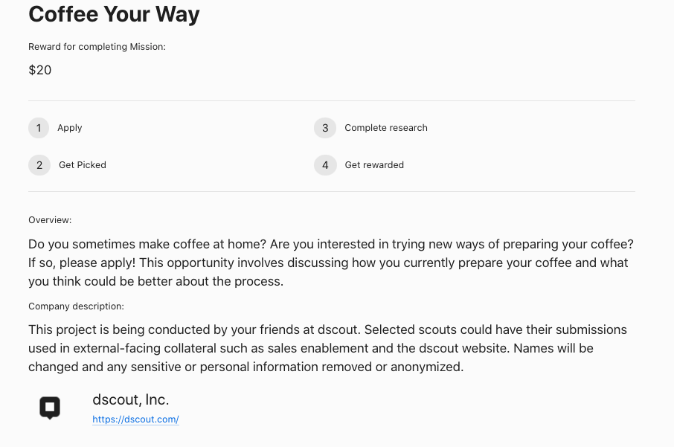
Task: Select the Get rewarded step label
Action: tap(374, 165)
